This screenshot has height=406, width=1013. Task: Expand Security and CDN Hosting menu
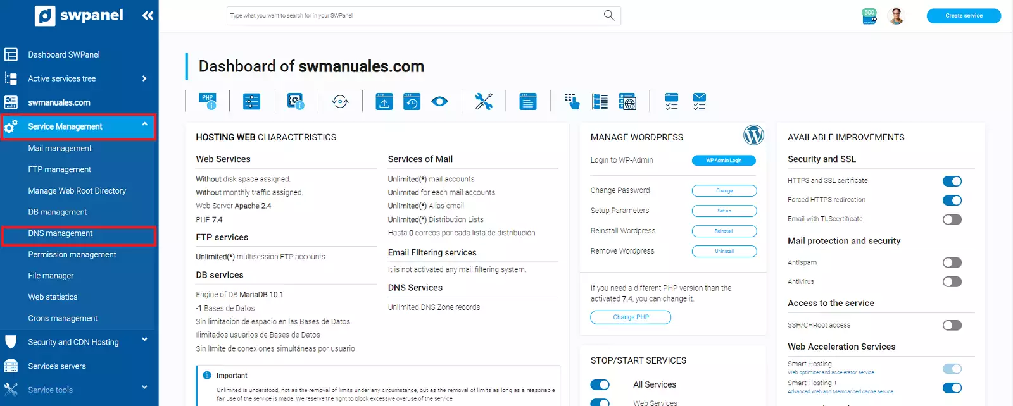tap(144, 340)
